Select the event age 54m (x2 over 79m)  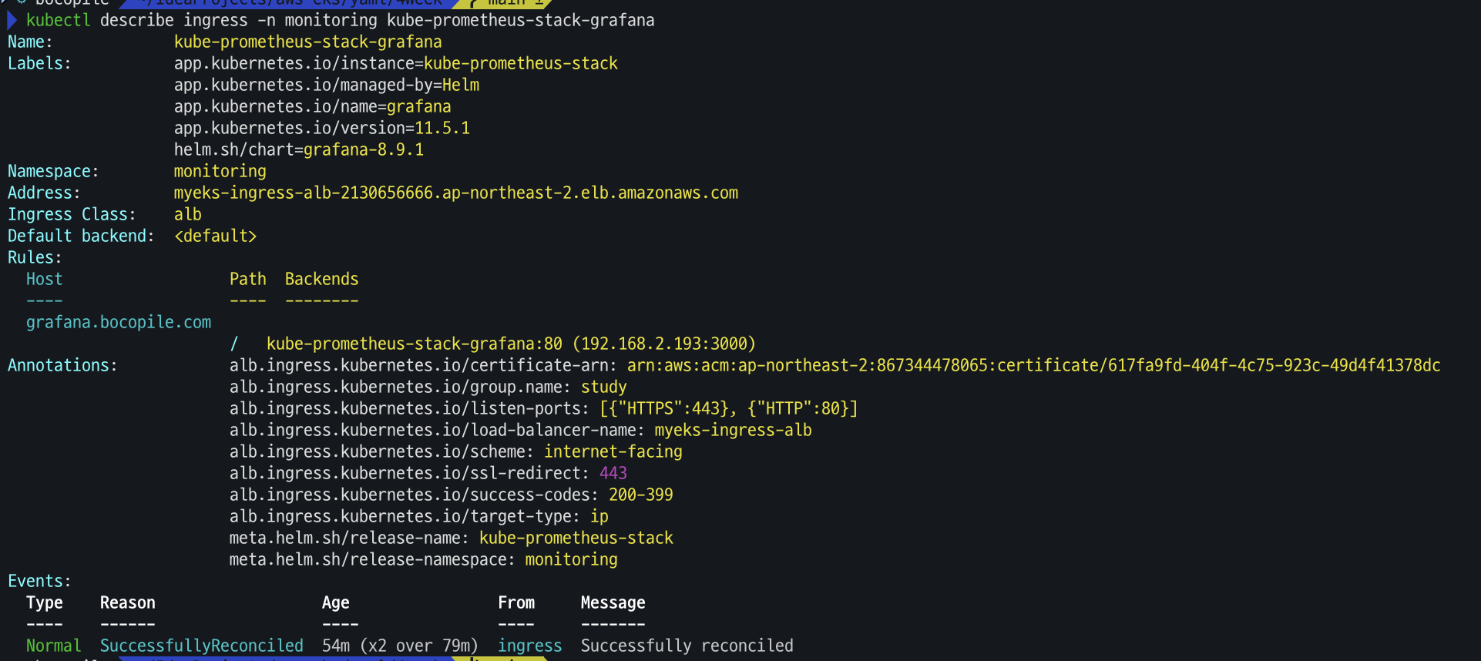click(401, 646)
